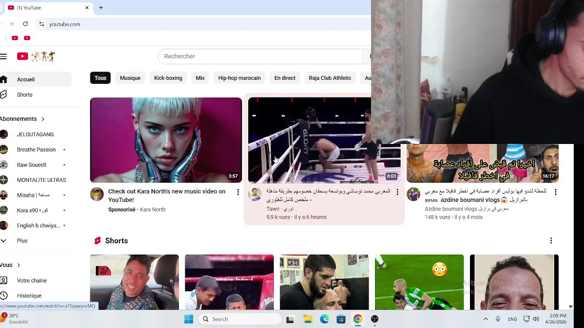The image size is (584, 328).
Task: Click the Kara North advertiser avatar
Action: point(97,194)
